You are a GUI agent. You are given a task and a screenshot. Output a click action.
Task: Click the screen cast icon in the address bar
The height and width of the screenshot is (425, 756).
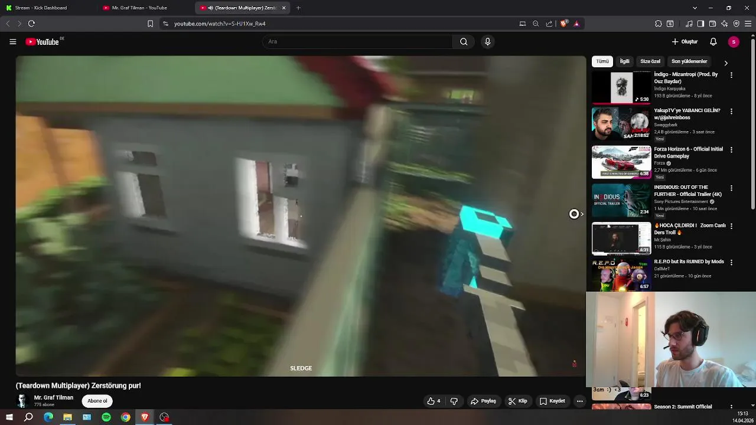[522, 24]
